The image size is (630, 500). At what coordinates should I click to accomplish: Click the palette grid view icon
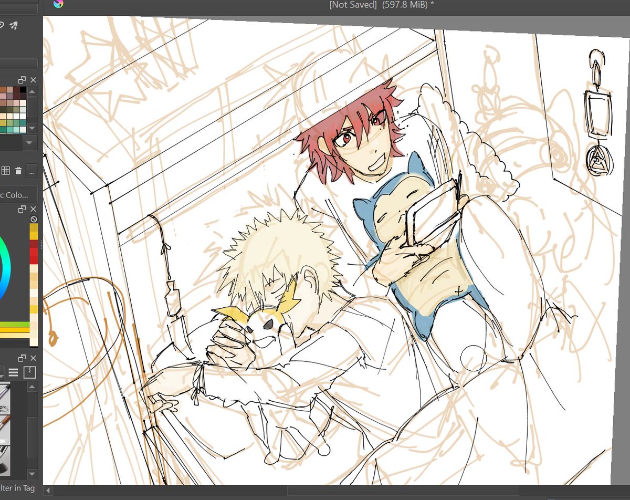click(5, 170)
